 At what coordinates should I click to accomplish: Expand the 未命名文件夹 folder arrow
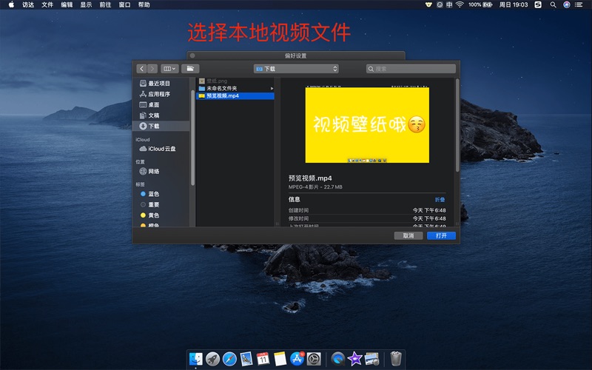pos(272,88)
